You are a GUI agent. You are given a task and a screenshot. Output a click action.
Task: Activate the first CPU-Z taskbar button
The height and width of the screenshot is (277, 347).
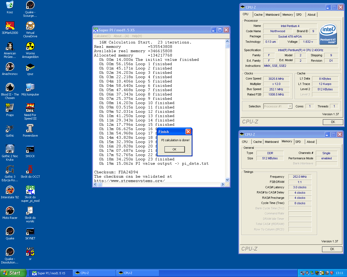pyautogui.click(x=94, y=273)
